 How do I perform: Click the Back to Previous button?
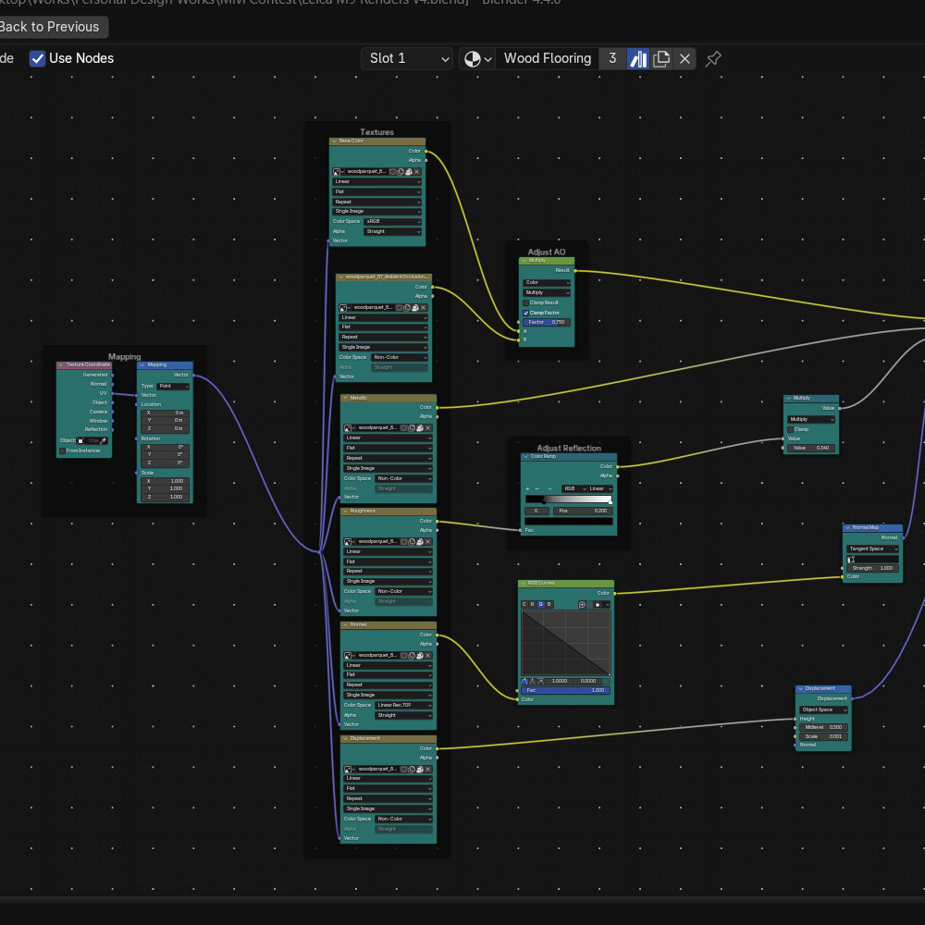click(x=51, y=27)
